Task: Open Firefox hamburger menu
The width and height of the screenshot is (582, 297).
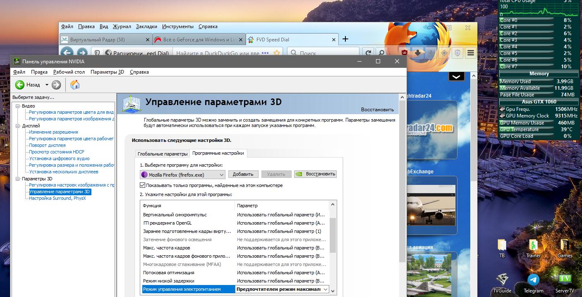Action: point(470,53)
